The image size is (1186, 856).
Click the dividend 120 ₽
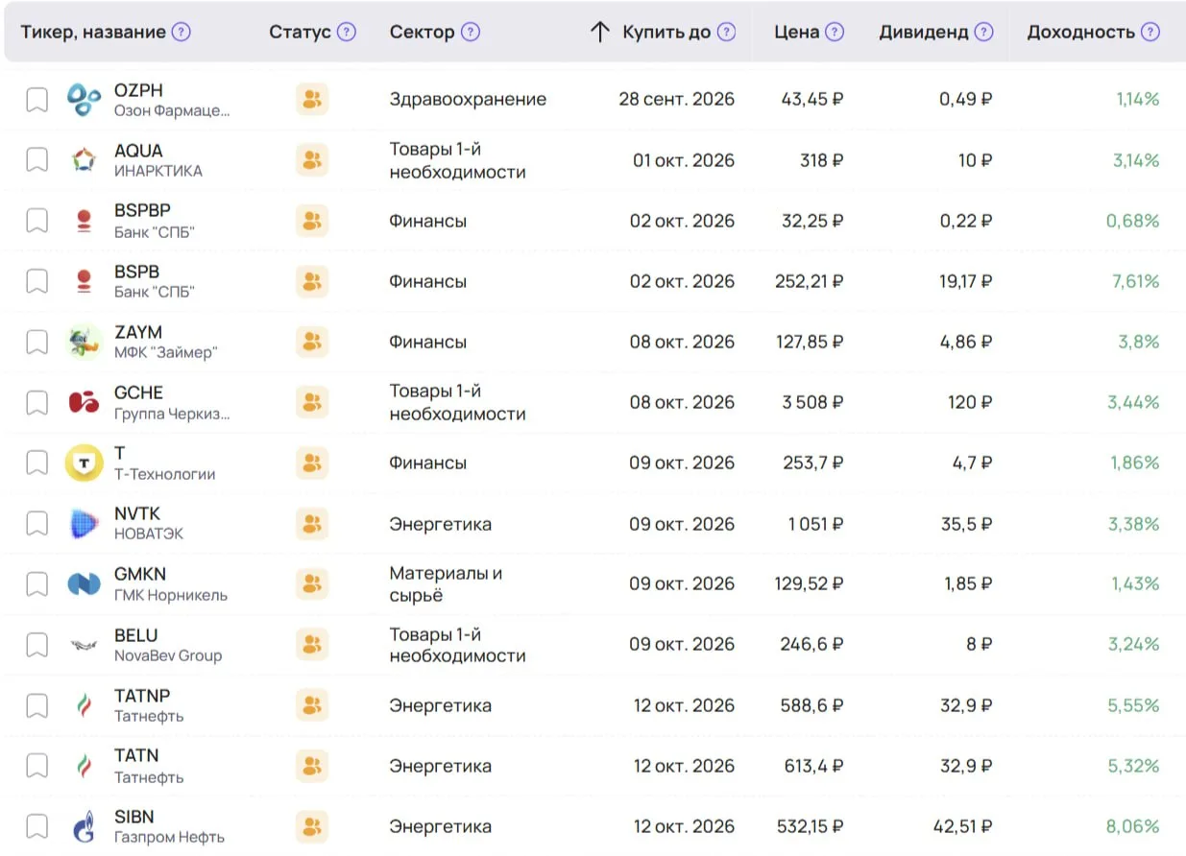pyautogui.click(x=971, y=402)
